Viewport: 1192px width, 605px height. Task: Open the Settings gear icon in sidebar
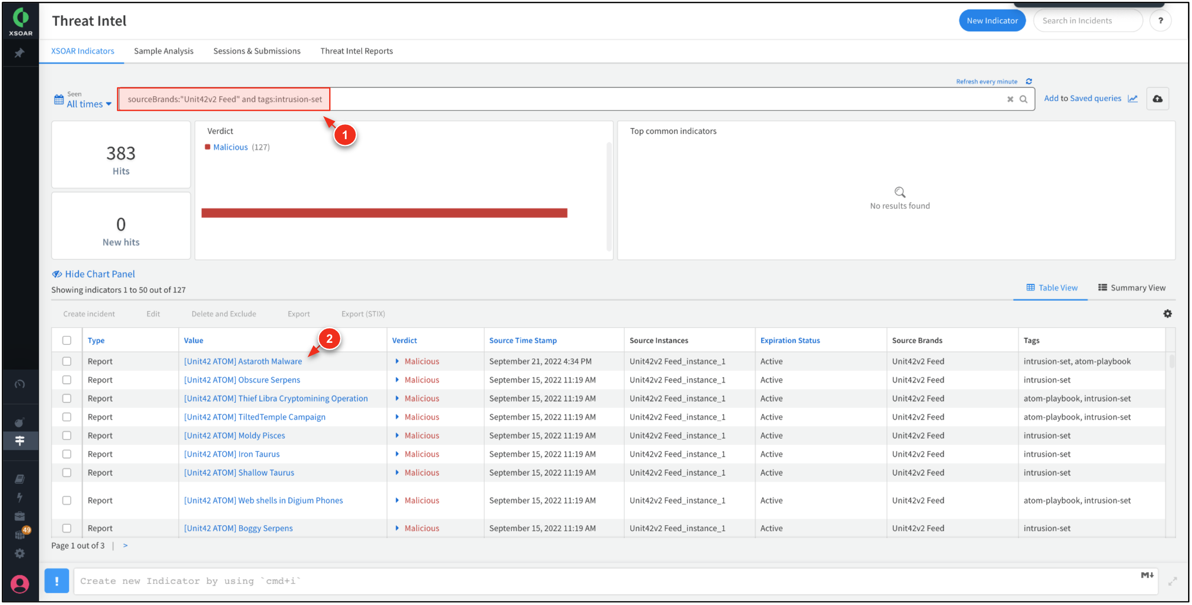coord(19,553)
